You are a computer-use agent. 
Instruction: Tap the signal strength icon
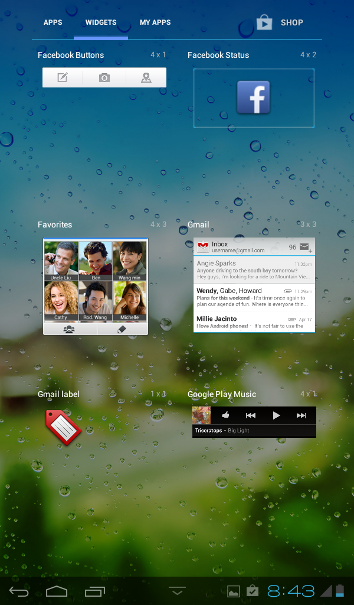(326, 591)
